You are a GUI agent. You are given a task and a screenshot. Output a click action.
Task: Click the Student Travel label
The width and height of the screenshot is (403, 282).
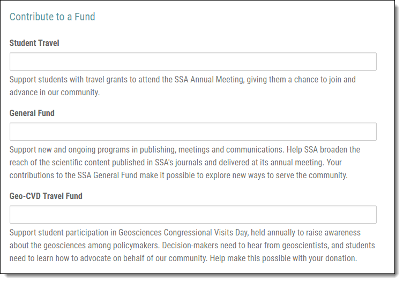coord(34,43)
